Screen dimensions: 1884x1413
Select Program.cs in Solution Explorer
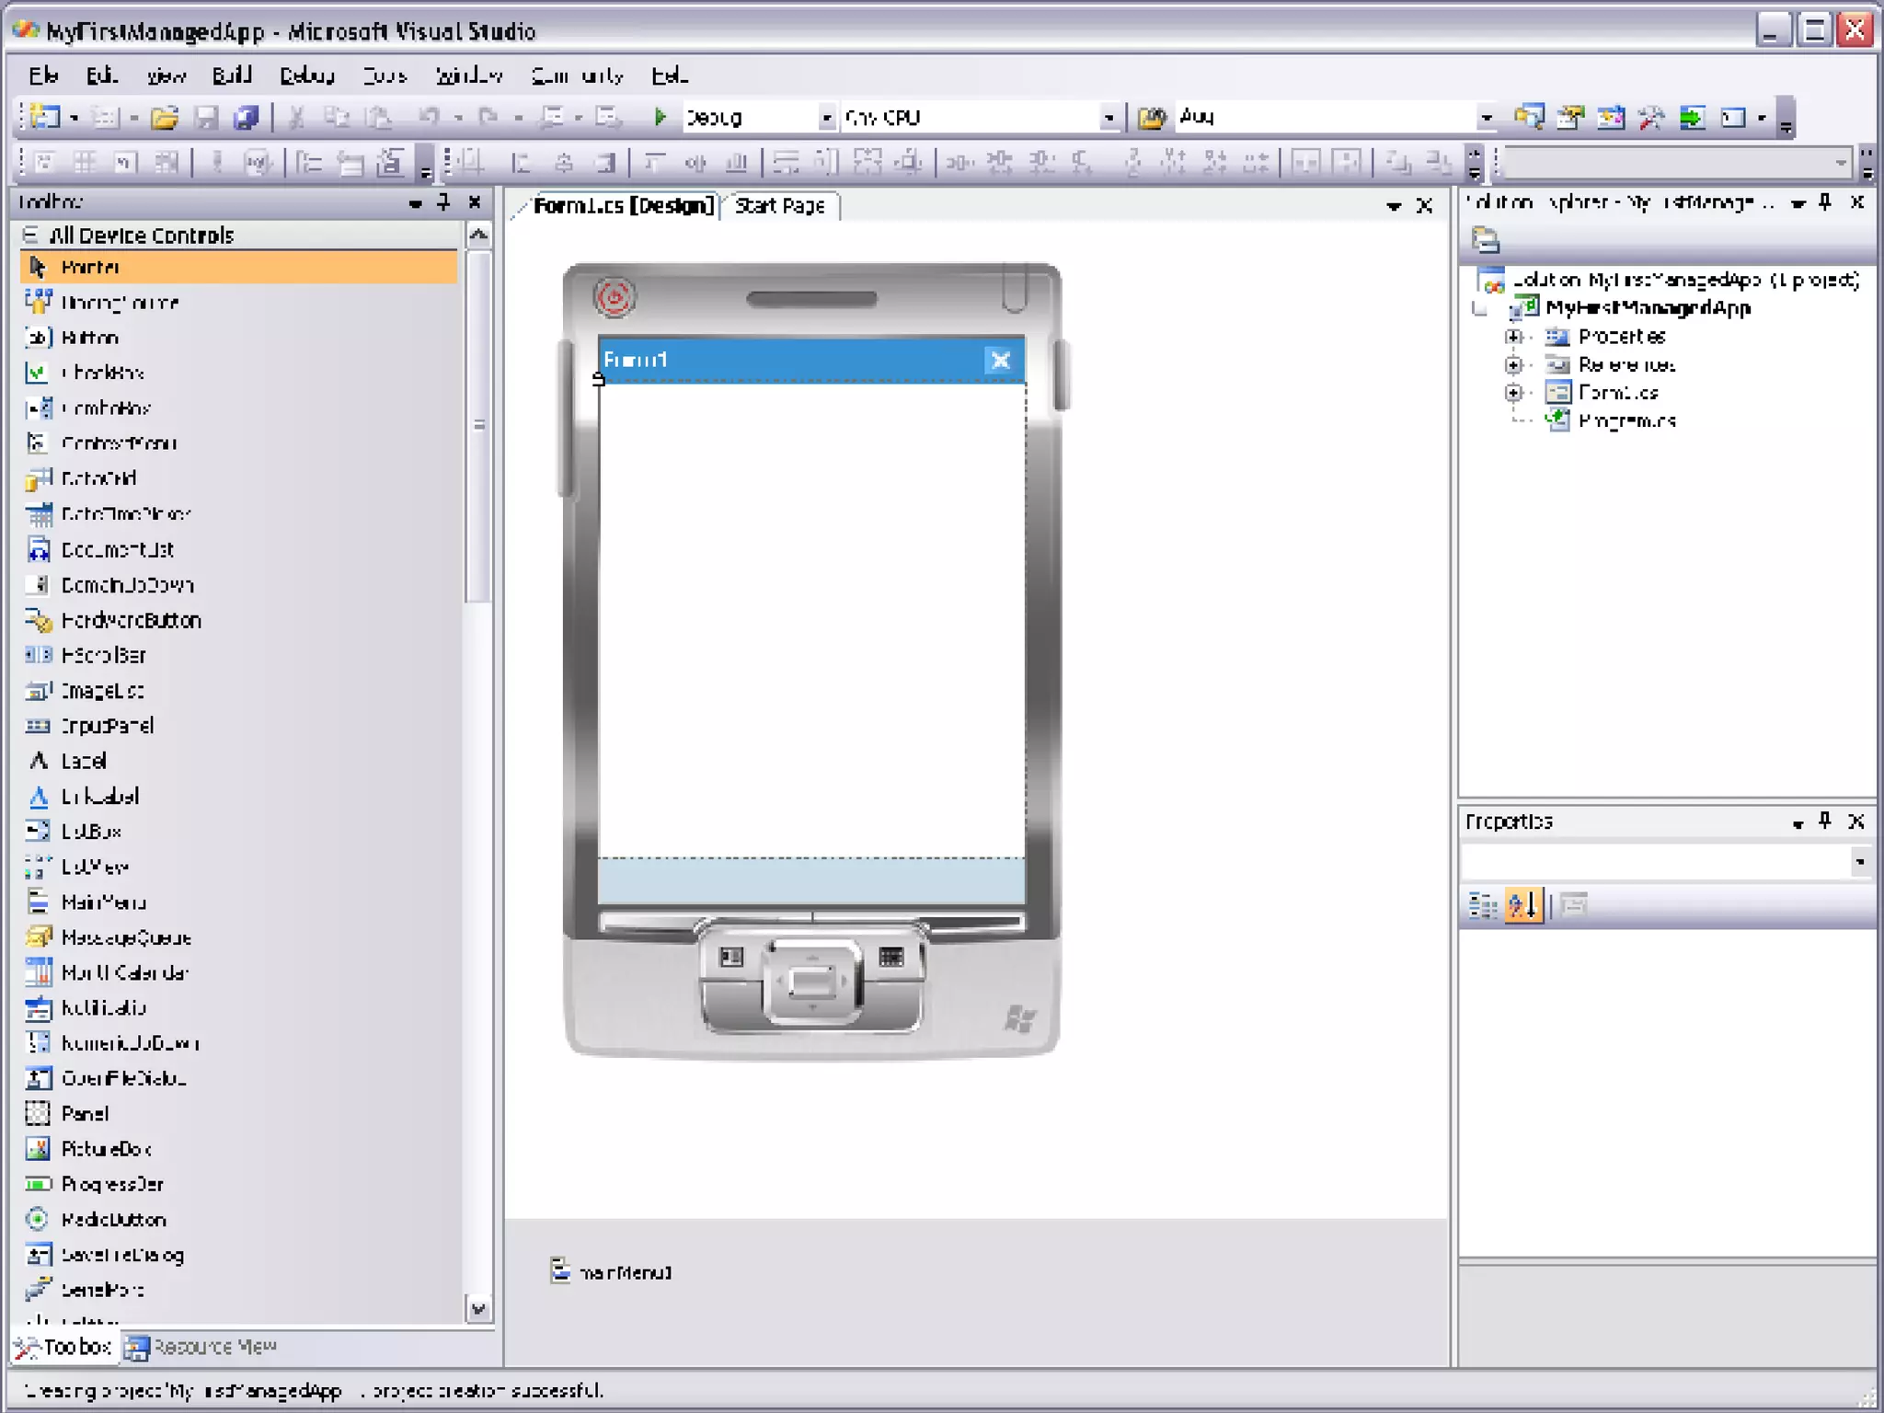1626,421
